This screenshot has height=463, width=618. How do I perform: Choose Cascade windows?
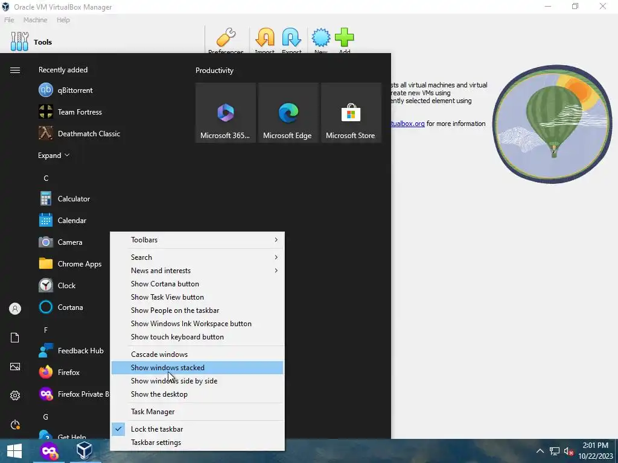[197, 354]
